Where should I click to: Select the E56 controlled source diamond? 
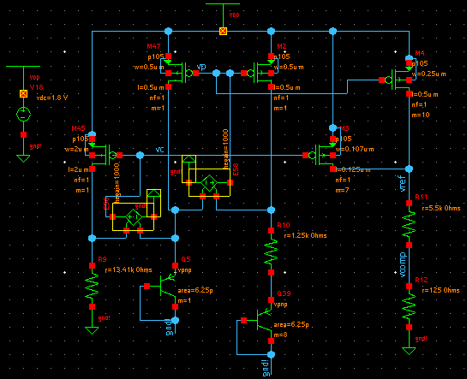(x=133, y=217)
